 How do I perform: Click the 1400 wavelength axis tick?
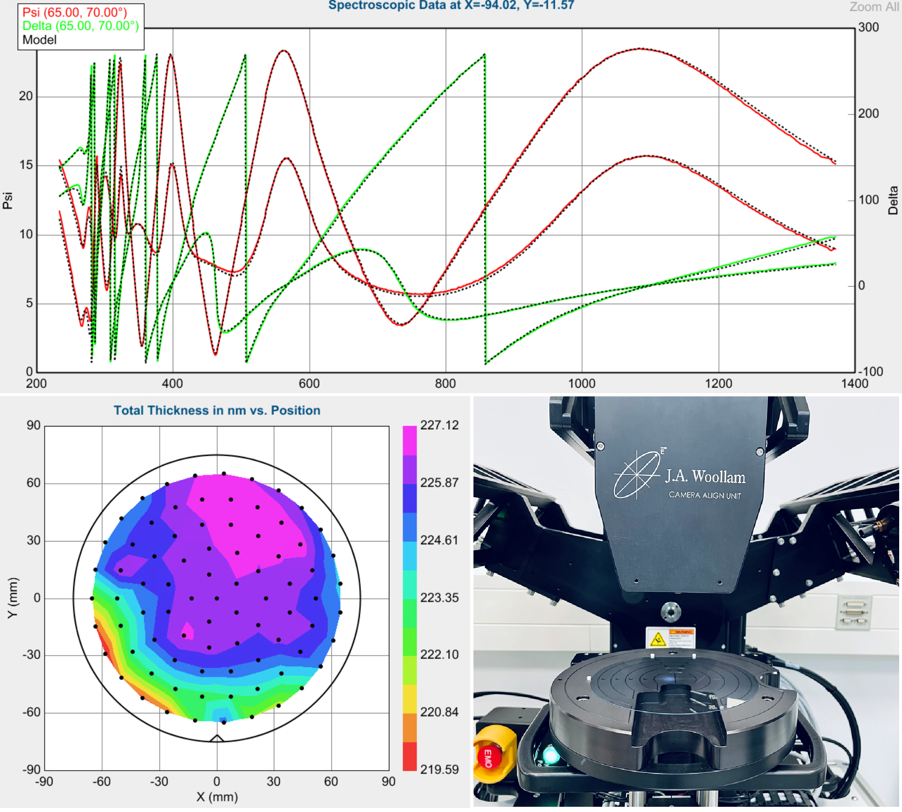(855, 383)
